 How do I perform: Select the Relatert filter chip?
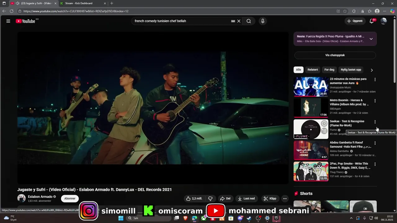click(313, 70)
